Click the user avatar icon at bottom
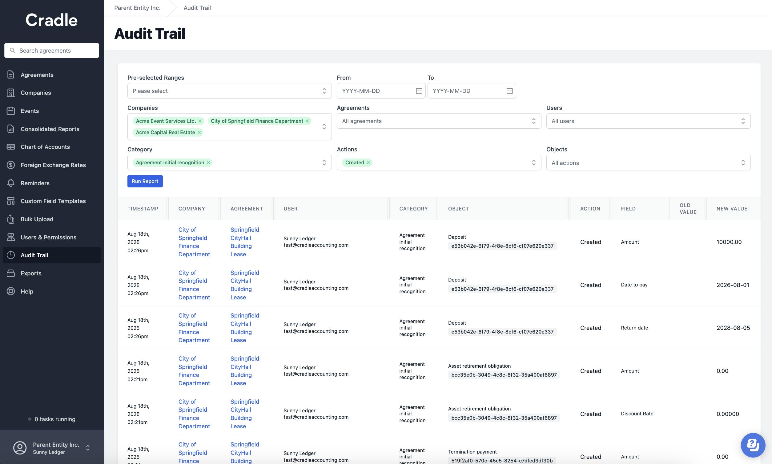Viewport: 772px width, 464px height. coord(20,448)
